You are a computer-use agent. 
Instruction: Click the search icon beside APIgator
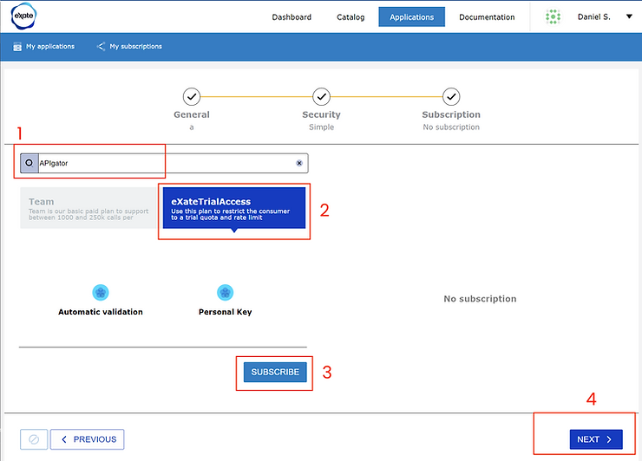(x=29, y=163)
